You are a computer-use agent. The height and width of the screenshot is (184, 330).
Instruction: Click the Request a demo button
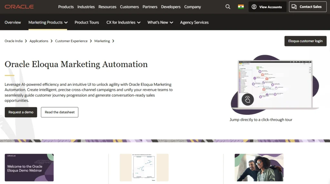pos(21,112)
